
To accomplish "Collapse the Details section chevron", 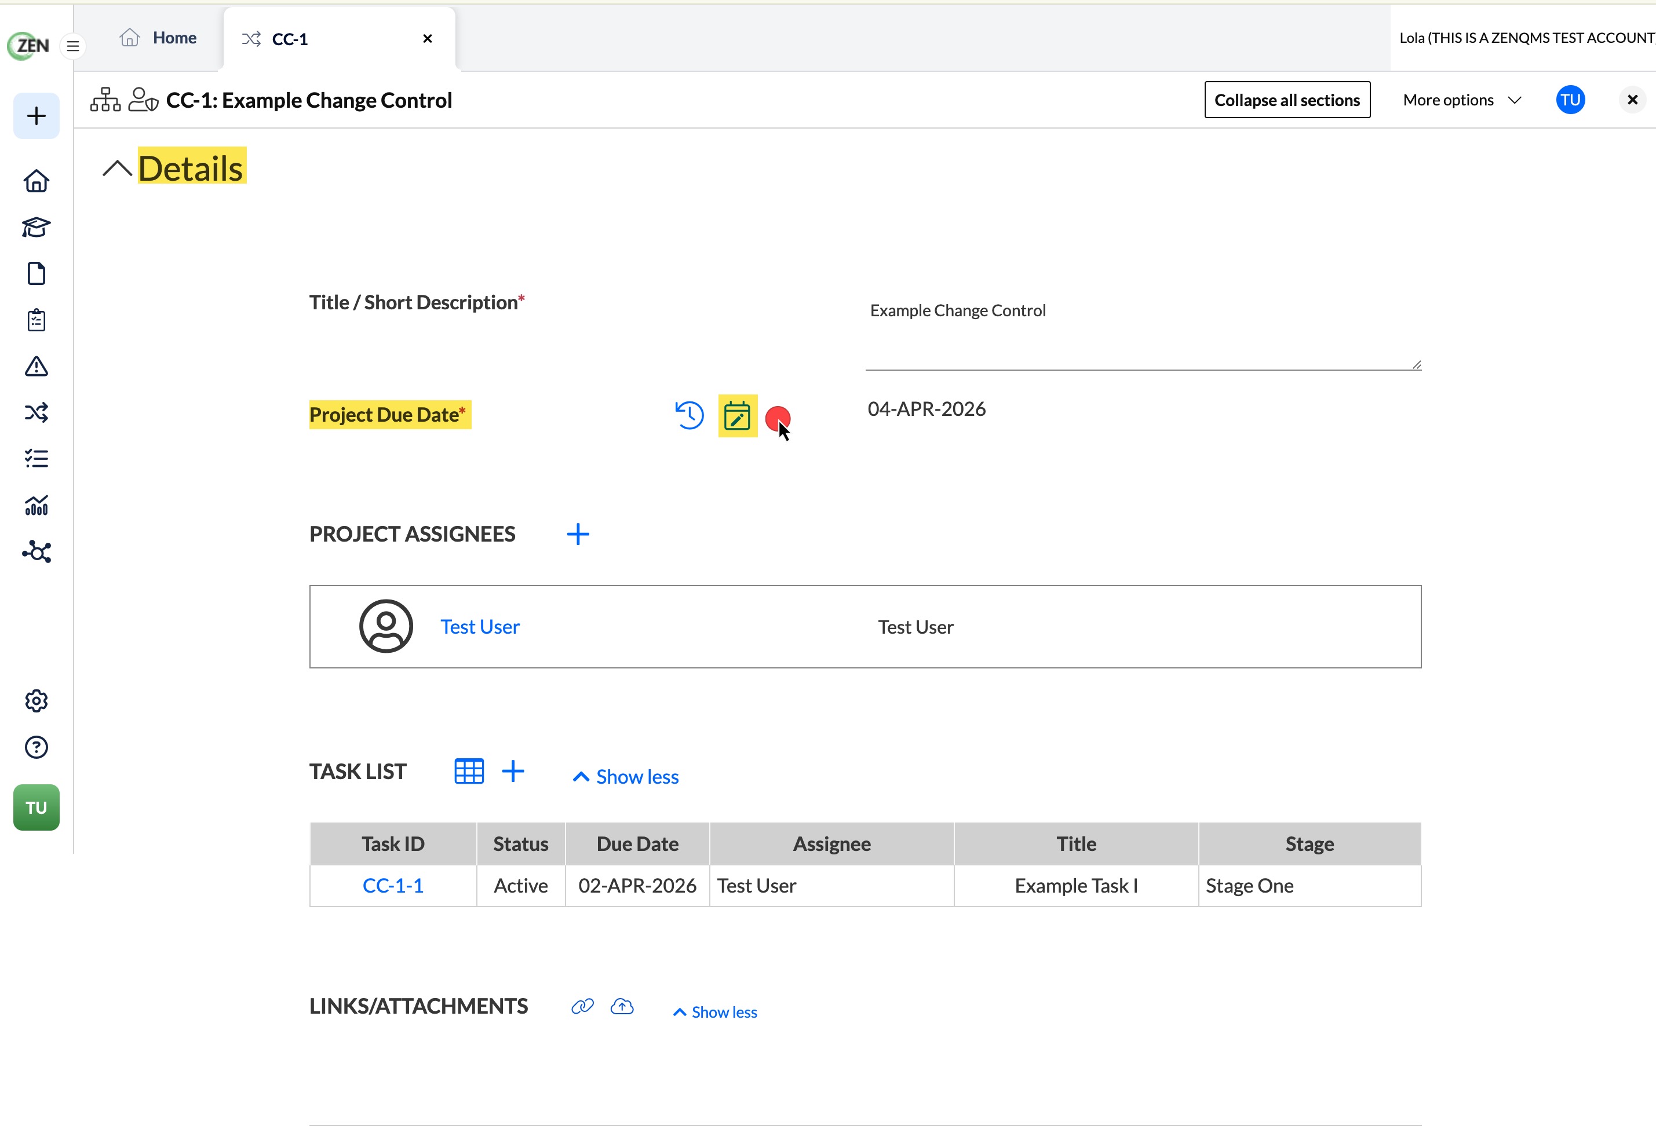I will 117,169.
